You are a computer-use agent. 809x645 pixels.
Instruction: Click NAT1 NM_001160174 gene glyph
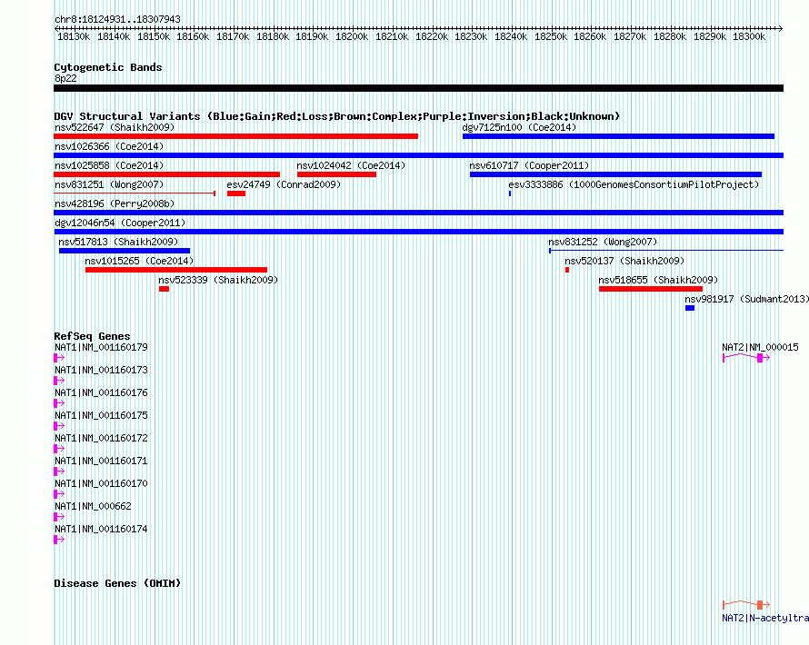coord(59,540)
